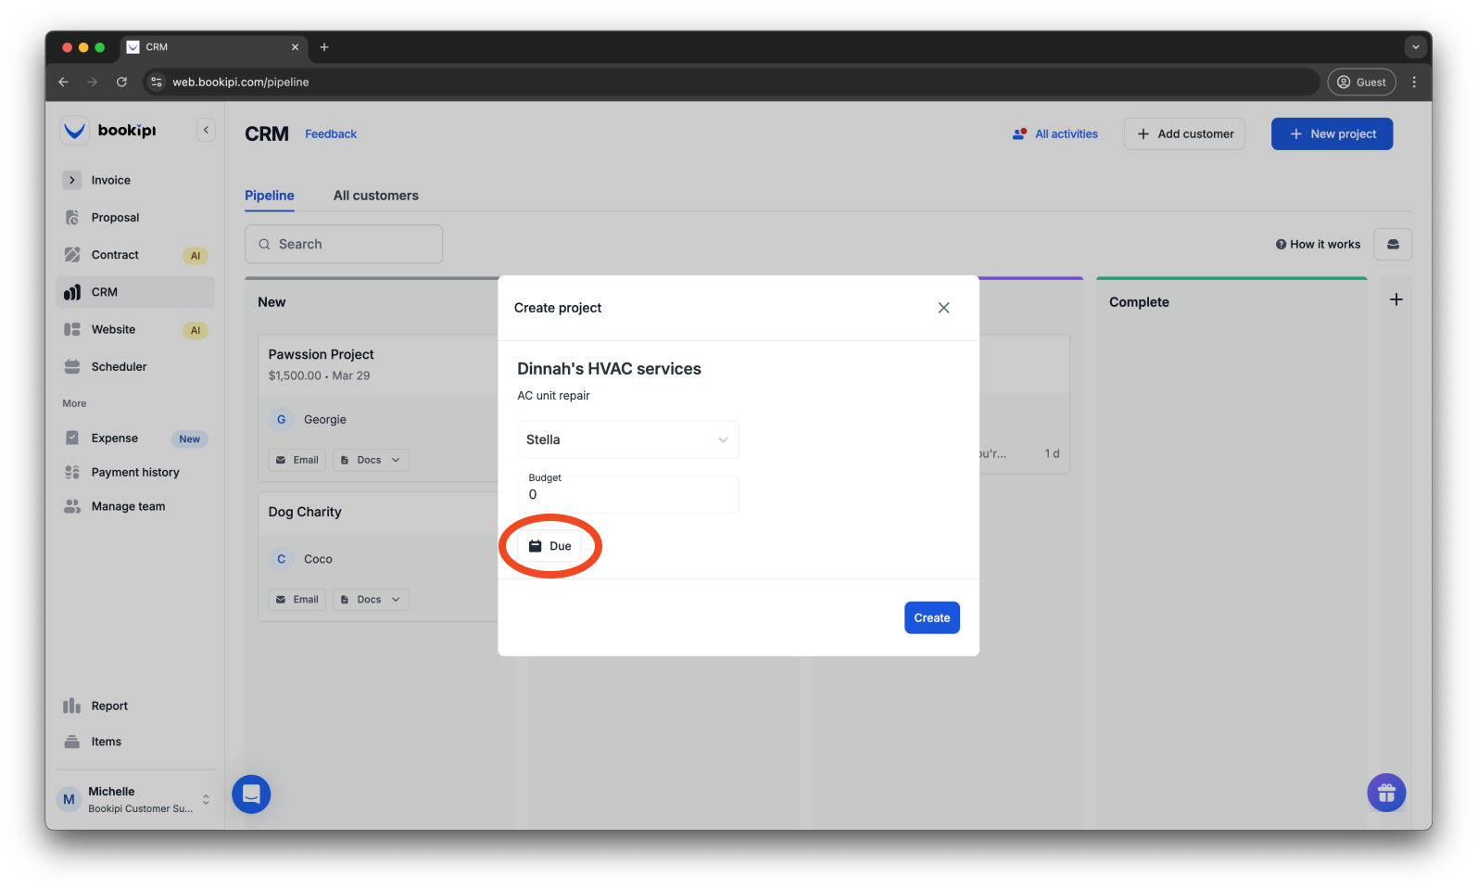Click the AC unit repair description
1478x890 pixels.
click(x=553, y=396)
